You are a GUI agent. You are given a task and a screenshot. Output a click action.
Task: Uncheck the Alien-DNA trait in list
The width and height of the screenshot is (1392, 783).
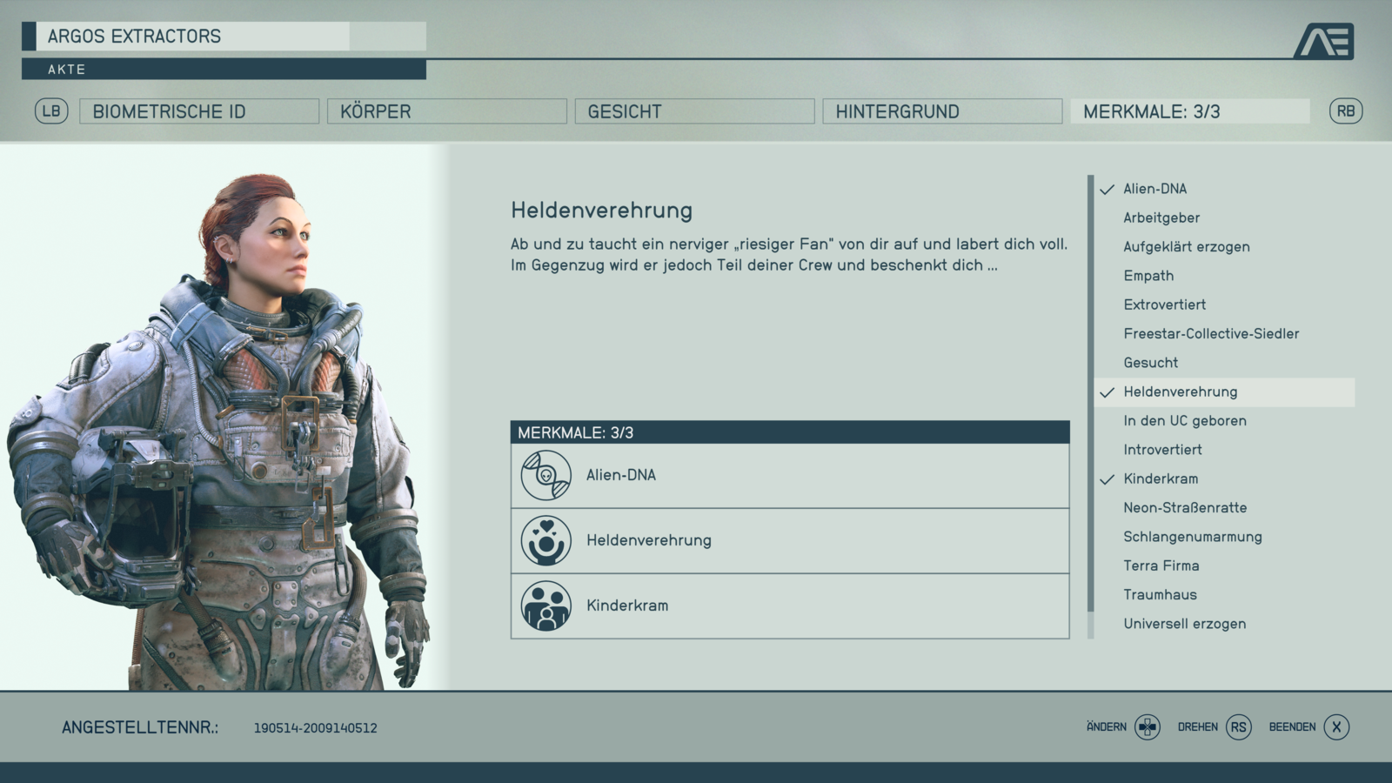pos(1226,189)
